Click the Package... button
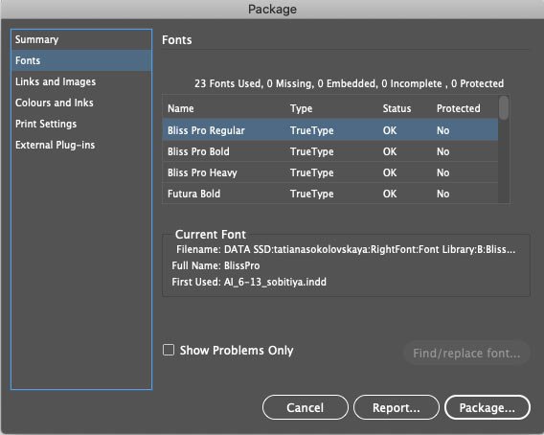Screen dimensions: 544x435 pyautogui.click(x=487, y=407)
